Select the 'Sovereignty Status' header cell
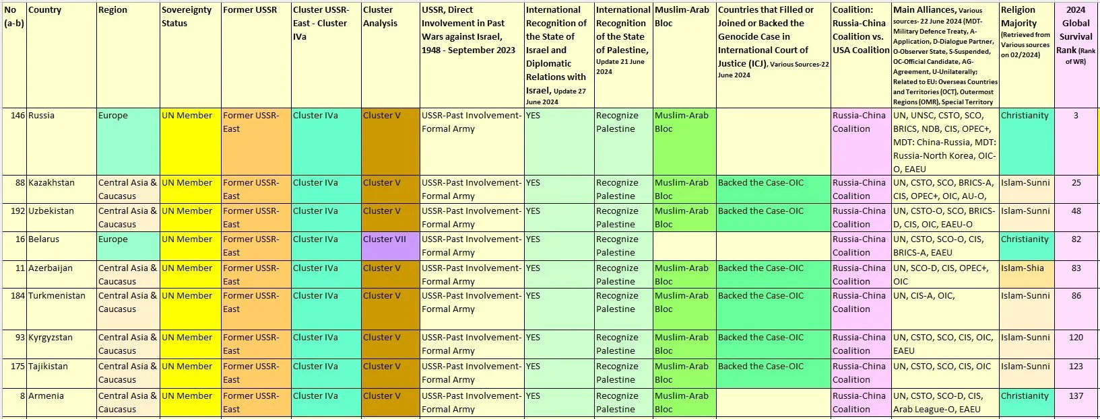 pyautogui.click(x=191, y=54)
